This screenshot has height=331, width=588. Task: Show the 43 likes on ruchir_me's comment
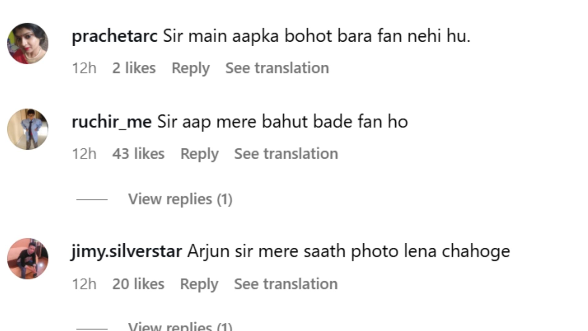pyautogui.click(x=138, y=154)
